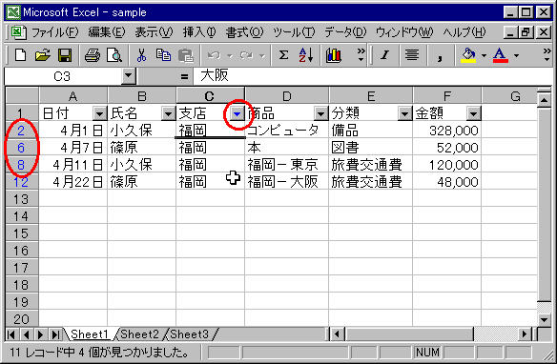
Task: Click the New workbook icon
Action: tap(20, 55)
